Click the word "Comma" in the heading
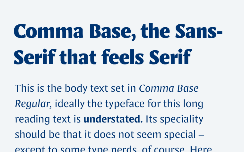This screenshot has width=244, height=152. tap(48, 31)
